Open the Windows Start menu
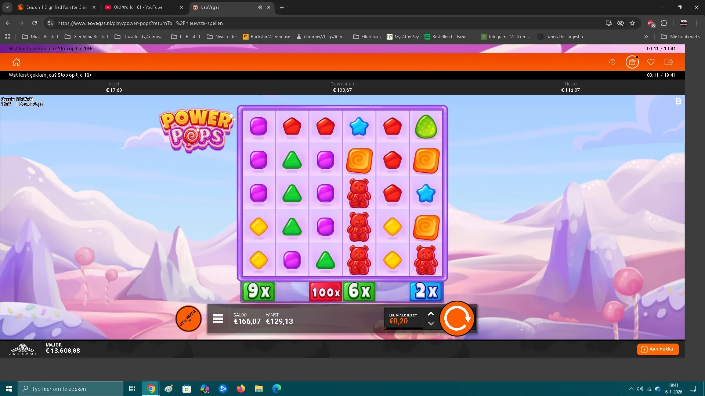705x396 pixels. pyautogui.click(x=9, y=389)
